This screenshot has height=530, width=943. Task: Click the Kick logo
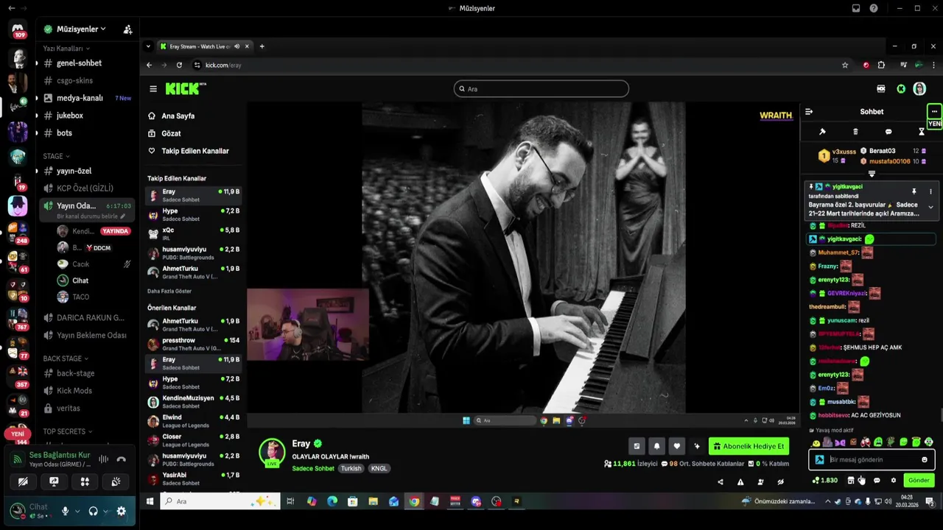185,89
